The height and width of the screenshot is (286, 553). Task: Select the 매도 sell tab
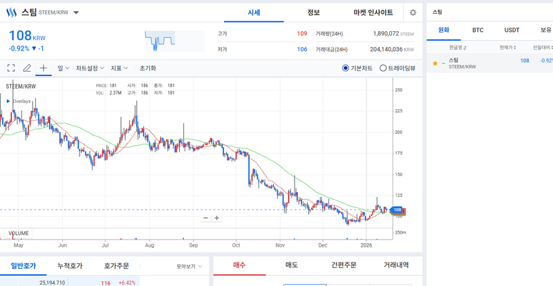click(x=292, y=265)
